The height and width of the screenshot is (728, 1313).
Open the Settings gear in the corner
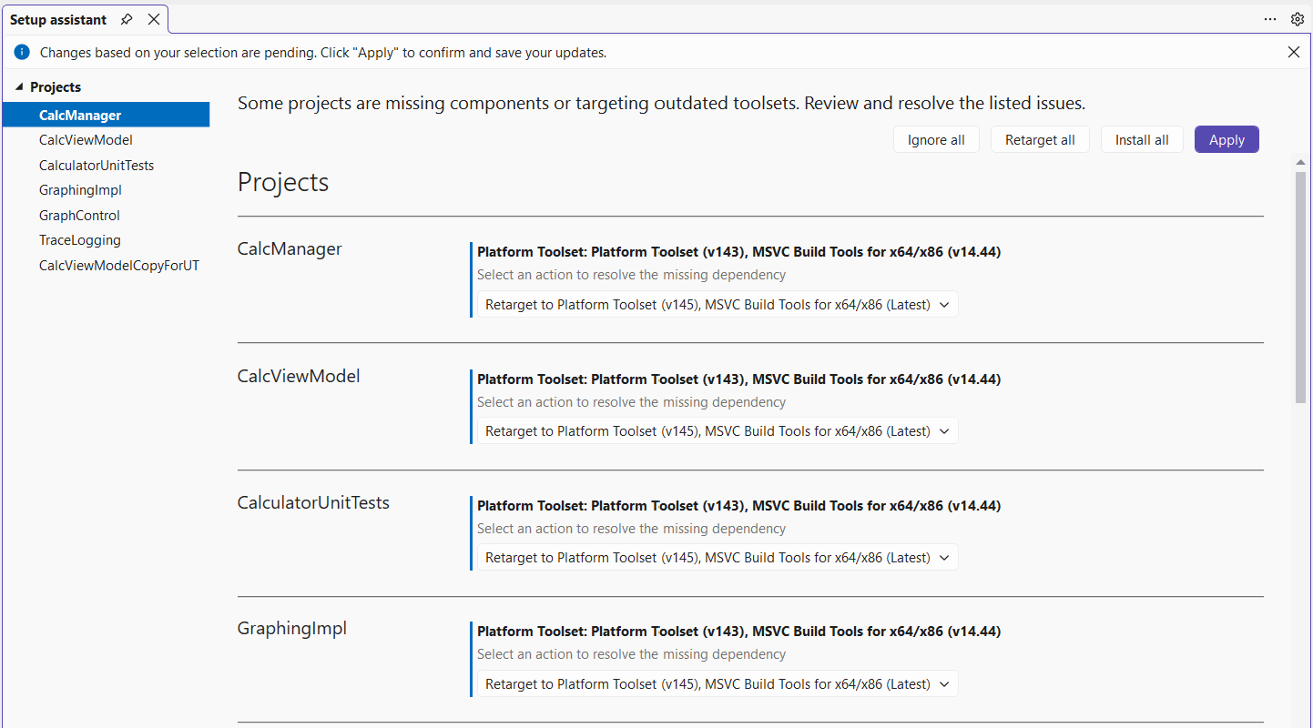click(1297, 18)
